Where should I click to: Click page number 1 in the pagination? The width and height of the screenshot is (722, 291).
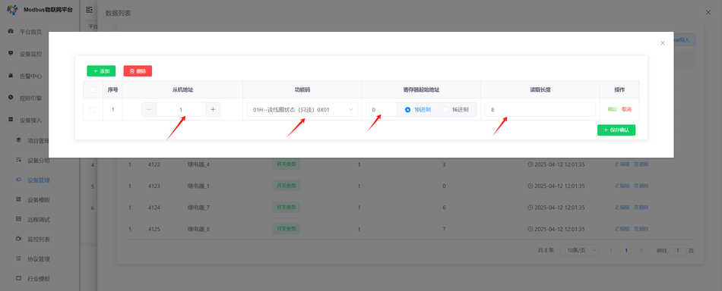(626, 251)
